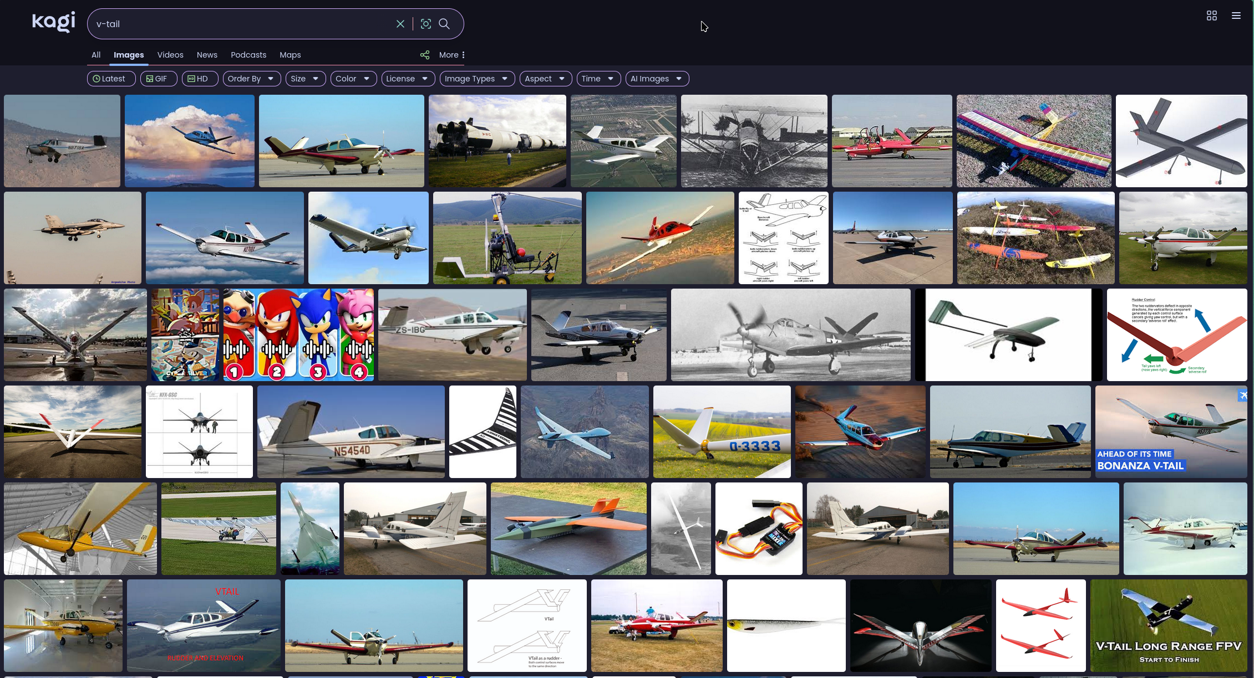
Task: Switch to the Podcasts tab
Action: (x=248, y=55)
